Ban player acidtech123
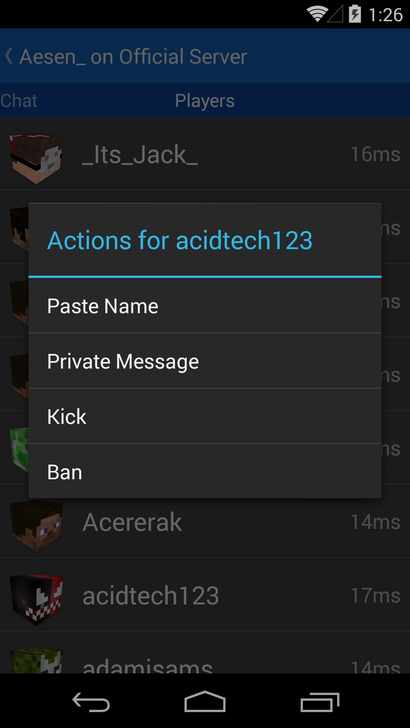 pos(205,471)
